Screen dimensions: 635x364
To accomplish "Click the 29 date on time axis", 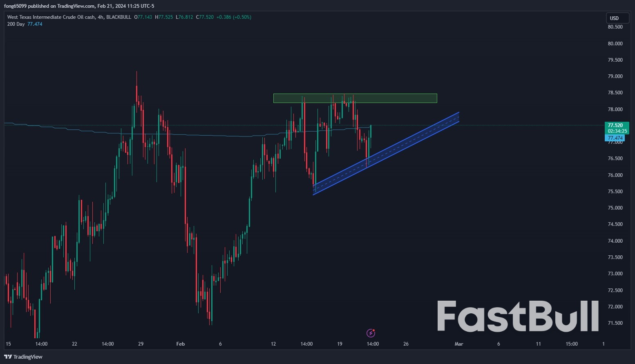I will 141,344.
